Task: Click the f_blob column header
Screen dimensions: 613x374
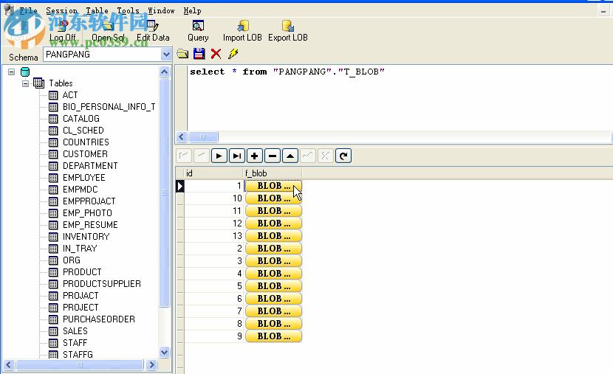Action: (x=272, y=173)
